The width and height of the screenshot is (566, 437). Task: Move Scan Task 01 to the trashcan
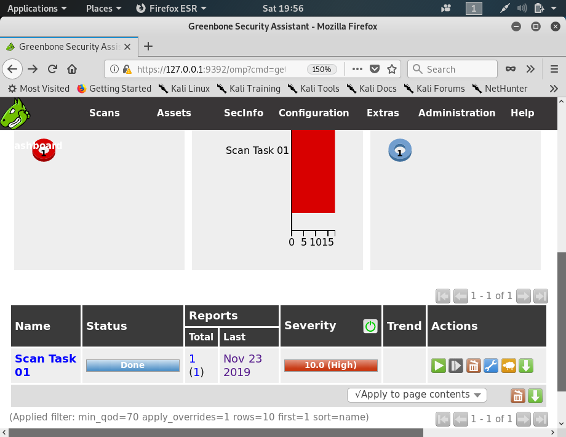coord(473,366)
